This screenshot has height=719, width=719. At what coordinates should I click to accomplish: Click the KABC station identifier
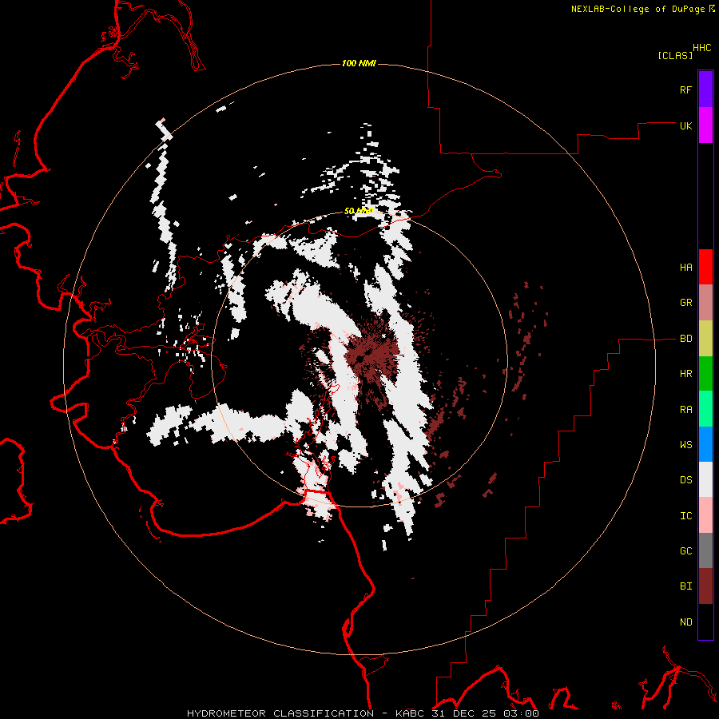tap(411, 713)
